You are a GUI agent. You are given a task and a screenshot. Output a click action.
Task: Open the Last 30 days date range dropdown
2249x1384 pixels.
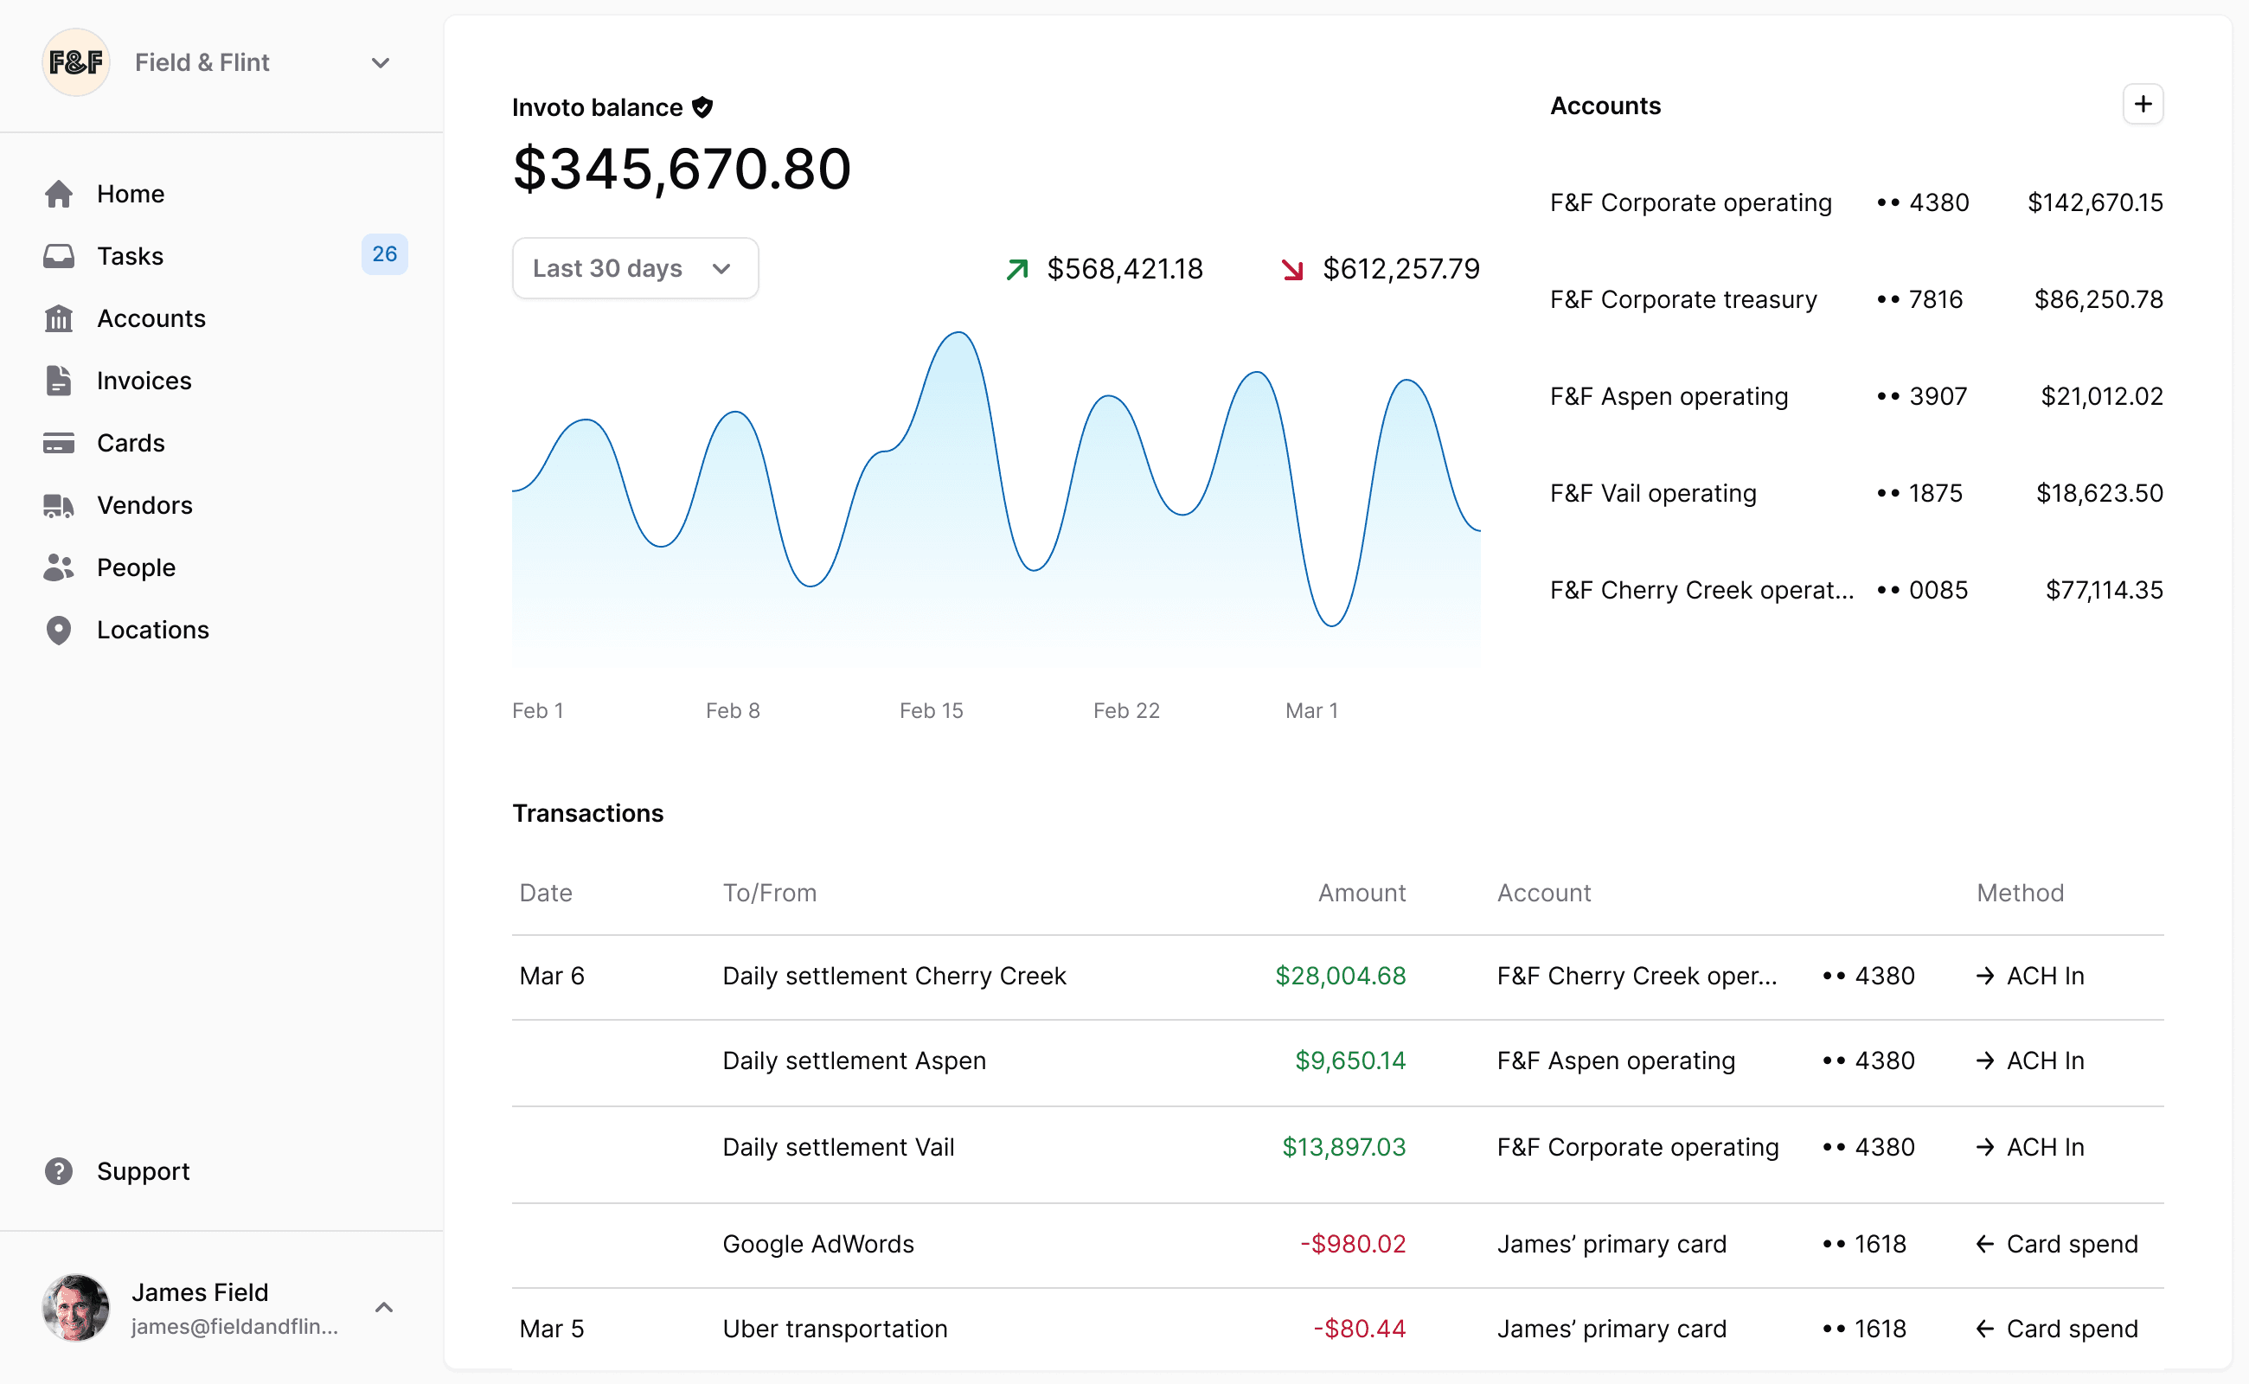click(x=634, y=267)
